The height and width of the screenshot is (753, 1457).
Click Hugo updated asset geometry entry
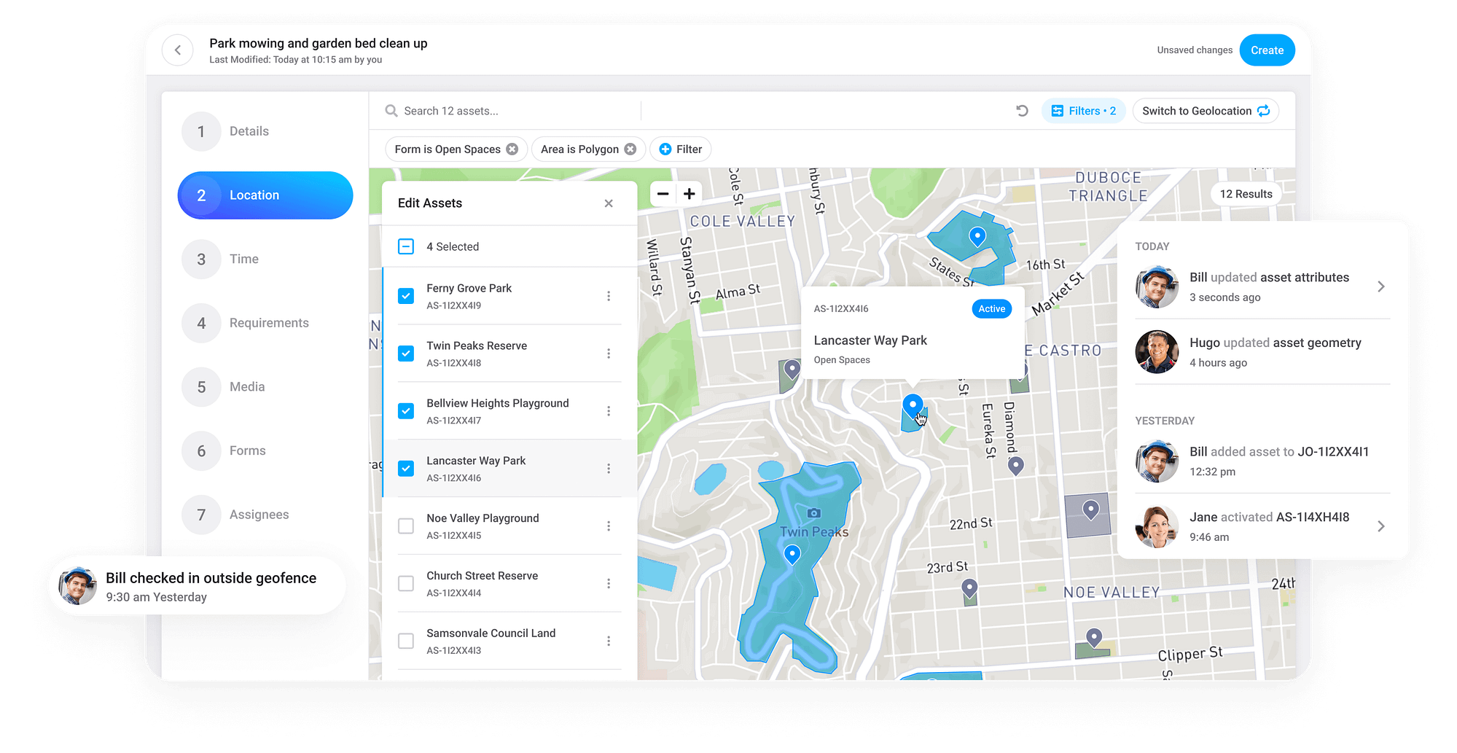pyautogui.click(x=1262, y=352)
